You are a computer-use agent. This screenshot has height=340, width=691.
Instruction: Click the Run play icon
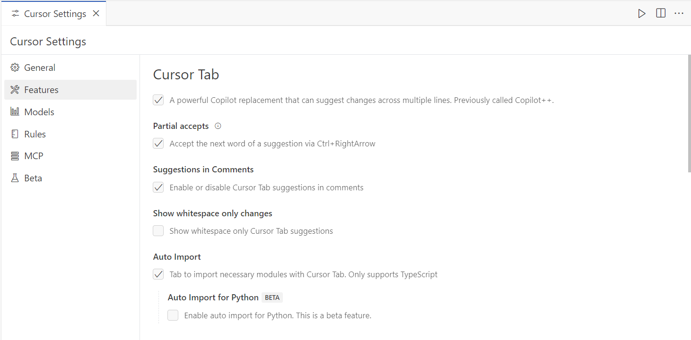pyautogui.click(x=642, y=14)
